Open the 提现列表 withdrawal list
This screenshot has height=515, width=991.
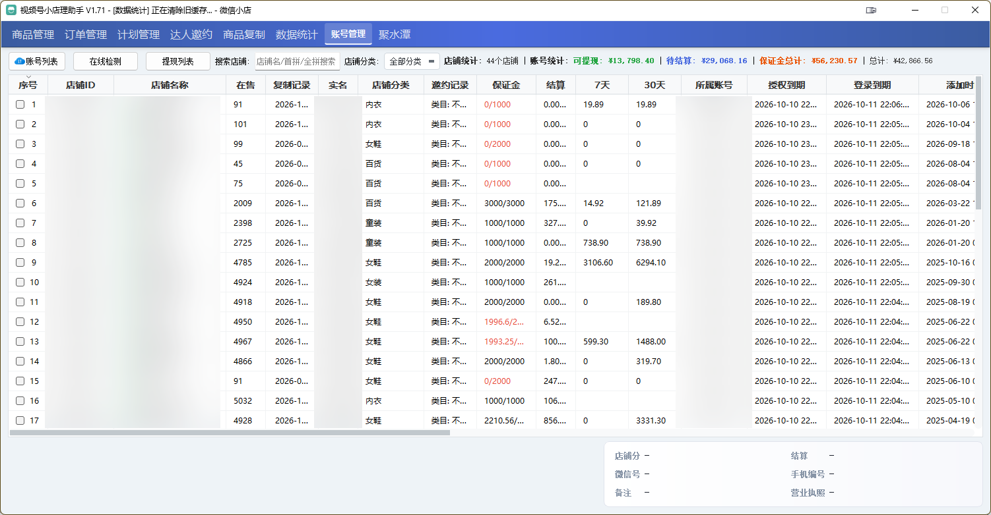(178, 61)
